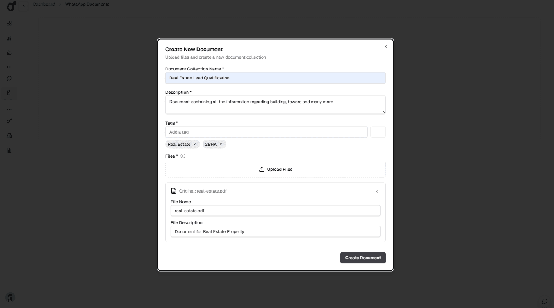Open the upper ellipsis menu in the sidebar
The image size is (554, 308).
point(9,67)
